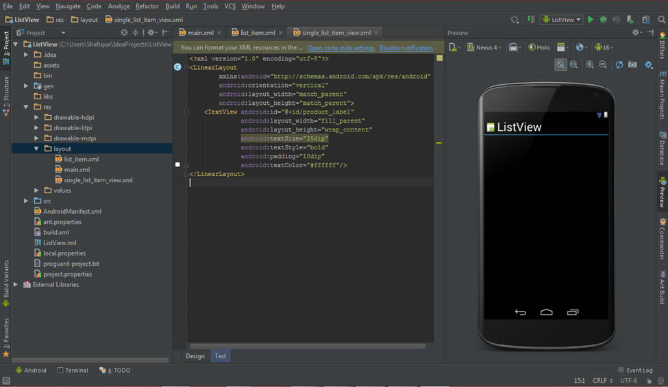Viewport: 668px width, 387px height.
Task: Open the Analyze menu
Action: pos(119,6)
